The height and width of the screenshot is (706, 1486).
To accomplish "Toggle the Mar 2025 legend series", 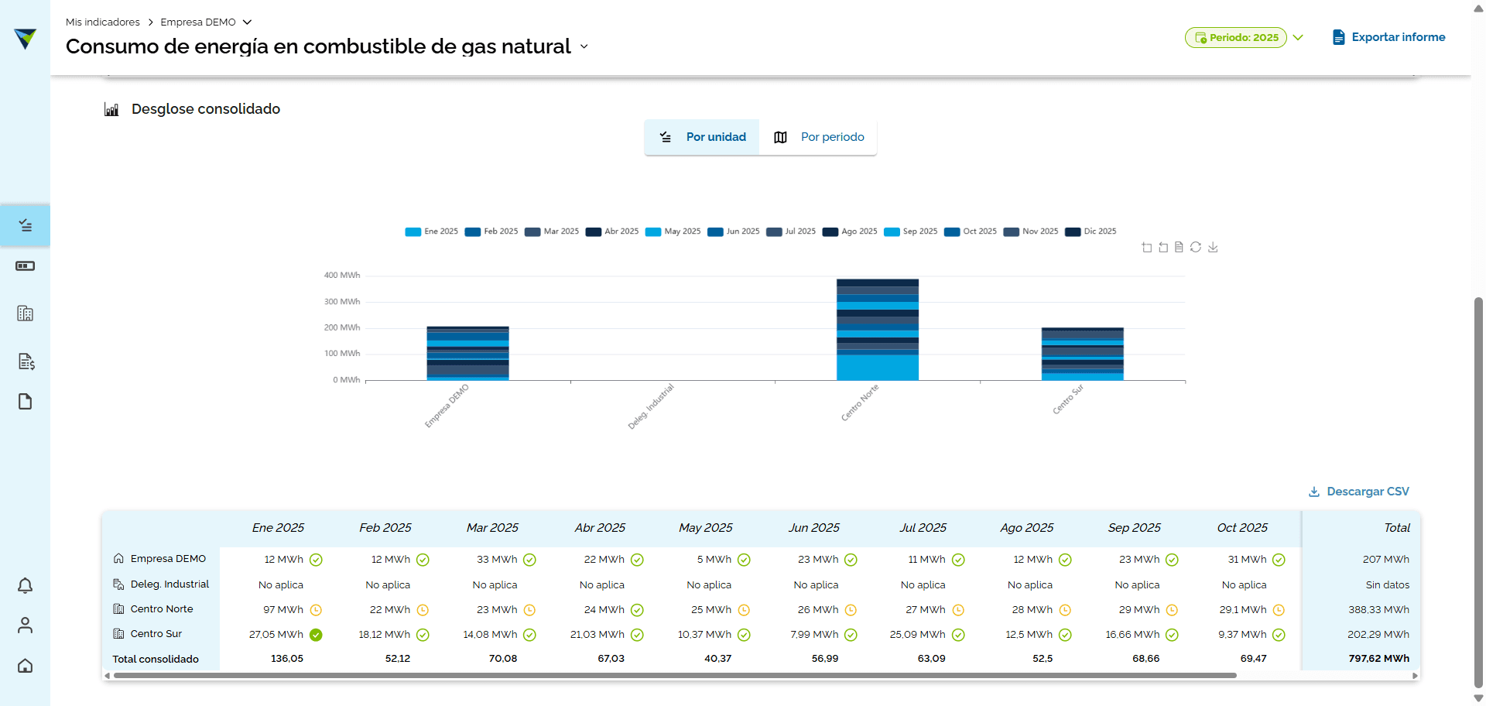I will click(551, 231).
